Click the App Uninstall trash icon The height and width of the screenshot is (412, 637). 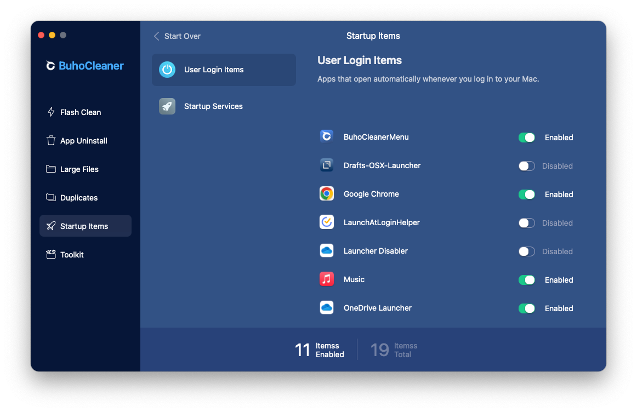pos(51,140)
